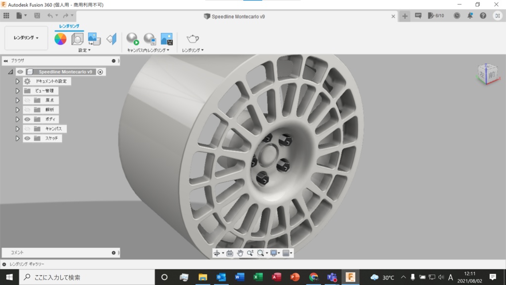Toggle visibility of ボディ folder
The image size is (506, 285).
(27, 119)
